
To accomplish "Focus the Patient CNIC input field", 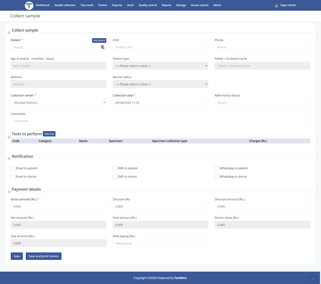I will tap(160, 47).
